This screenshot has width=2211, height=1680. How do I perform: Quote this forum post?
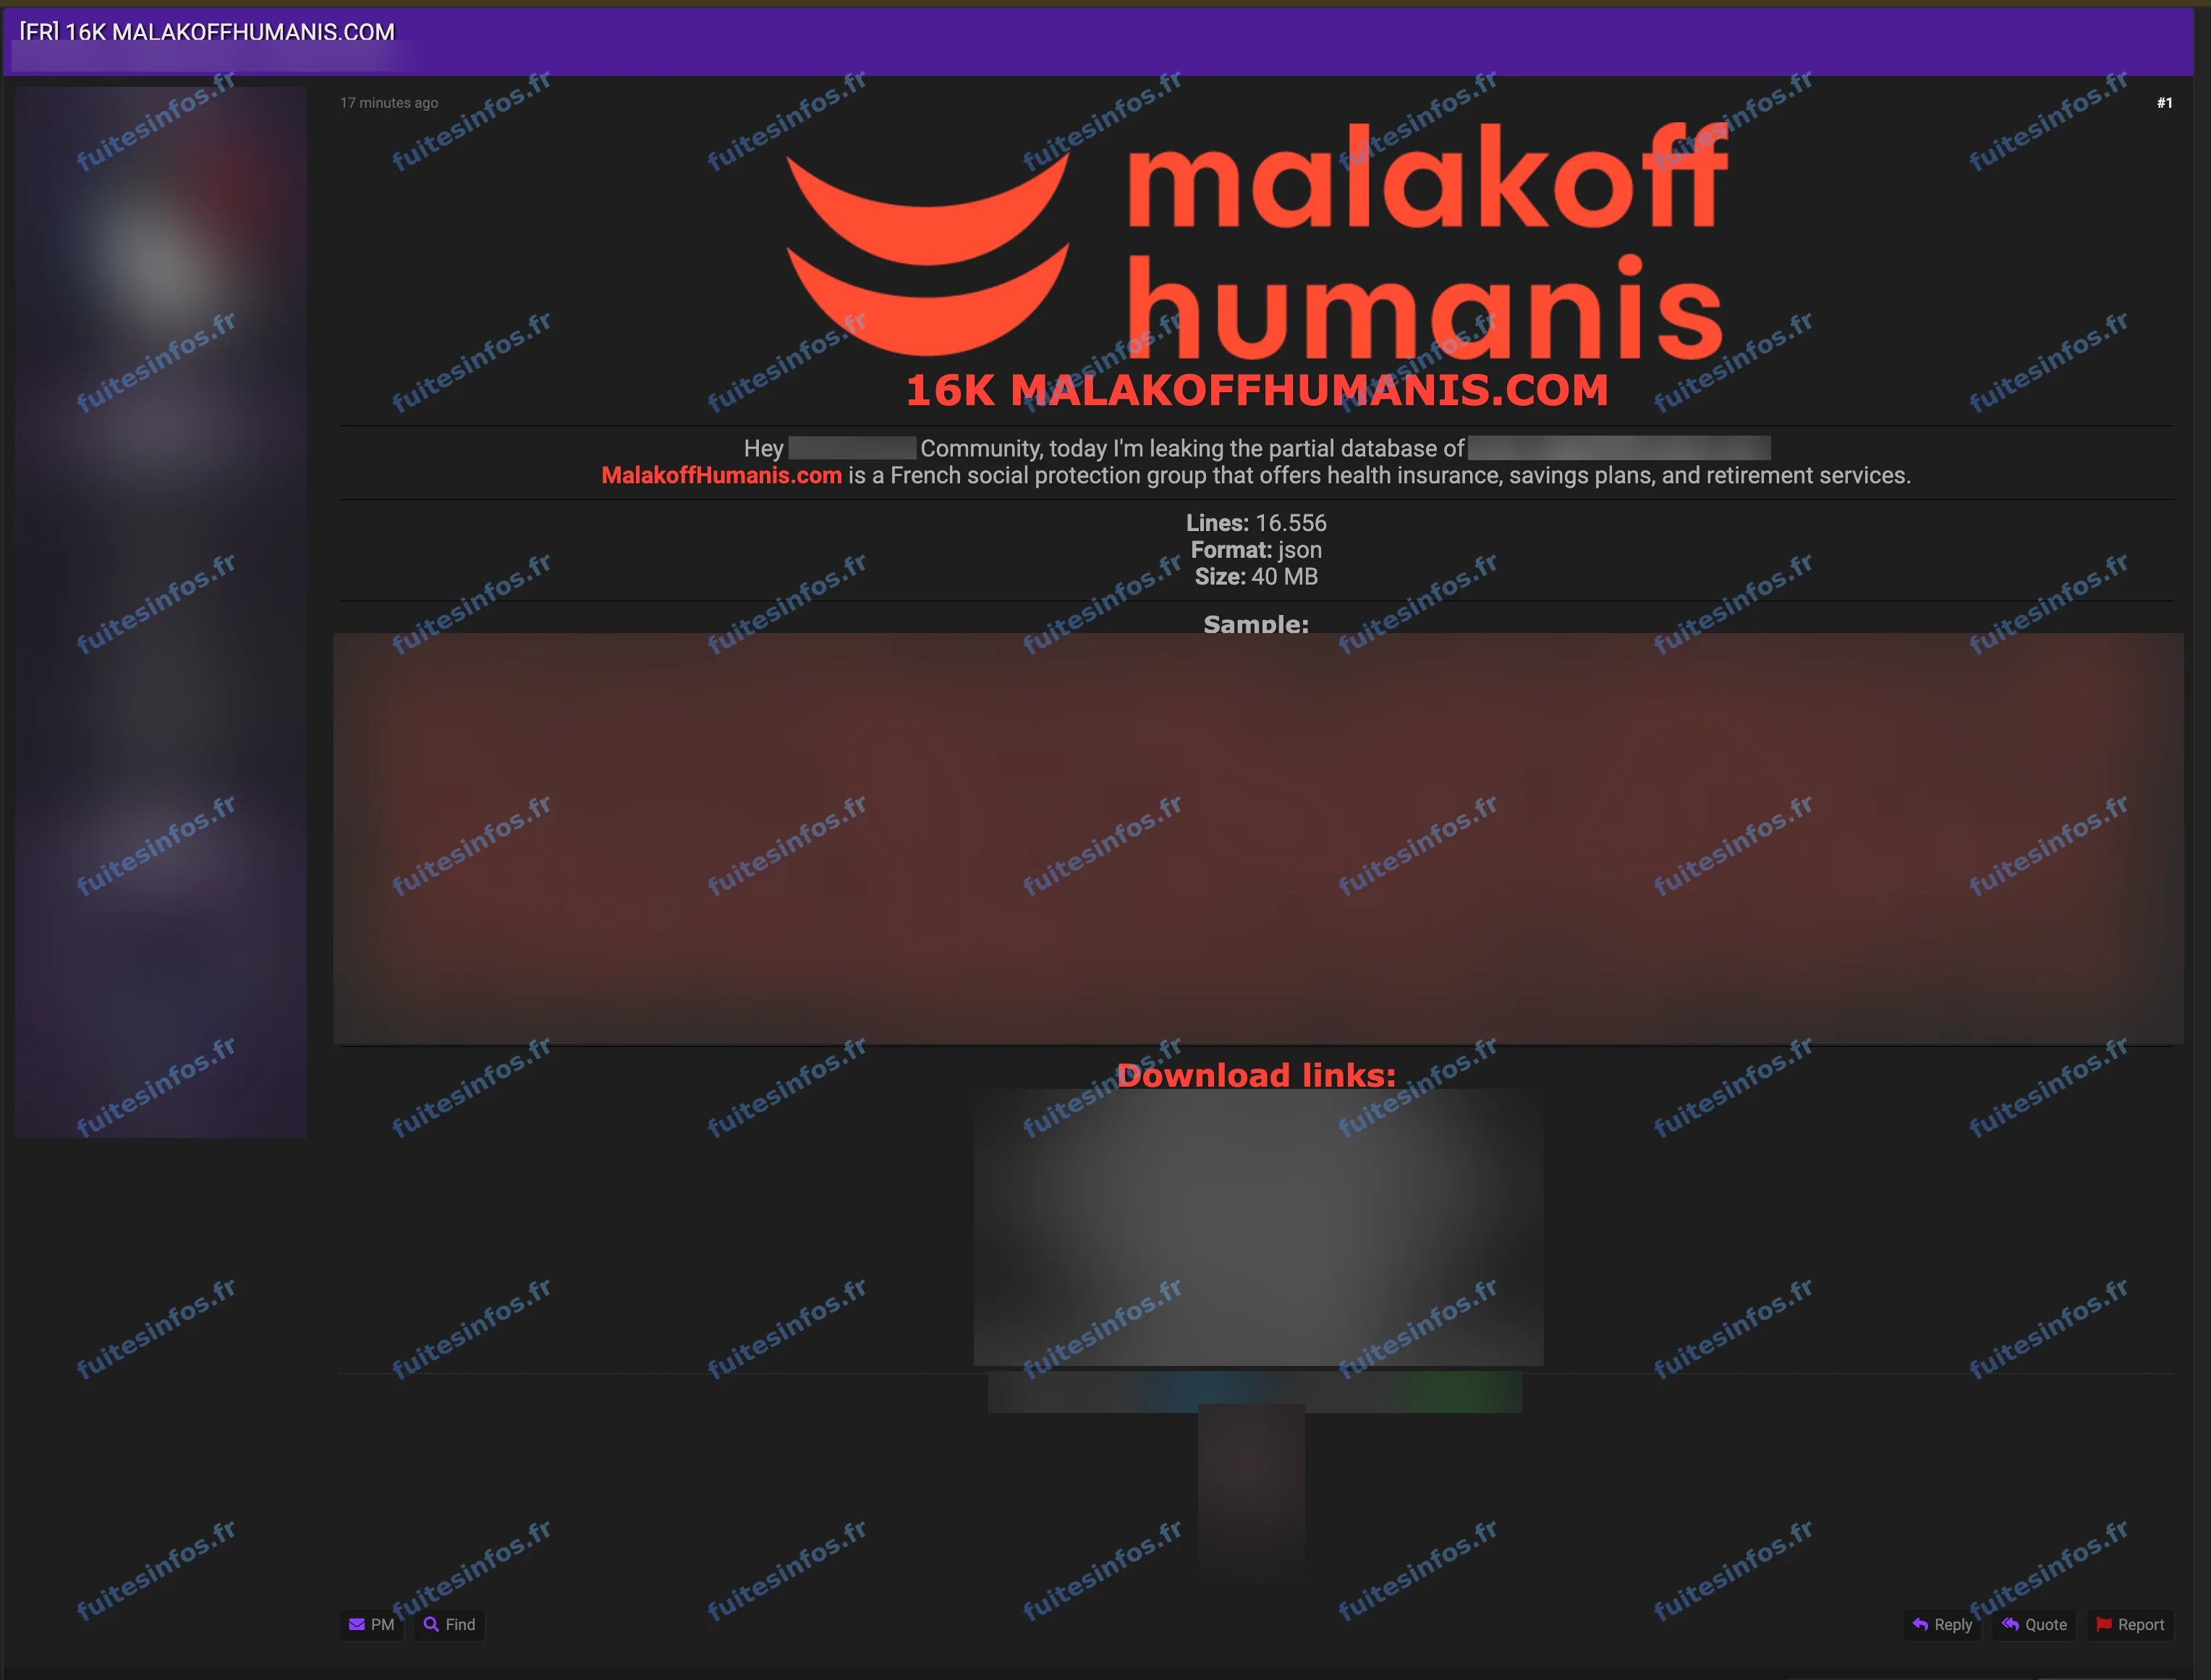2034,1624
